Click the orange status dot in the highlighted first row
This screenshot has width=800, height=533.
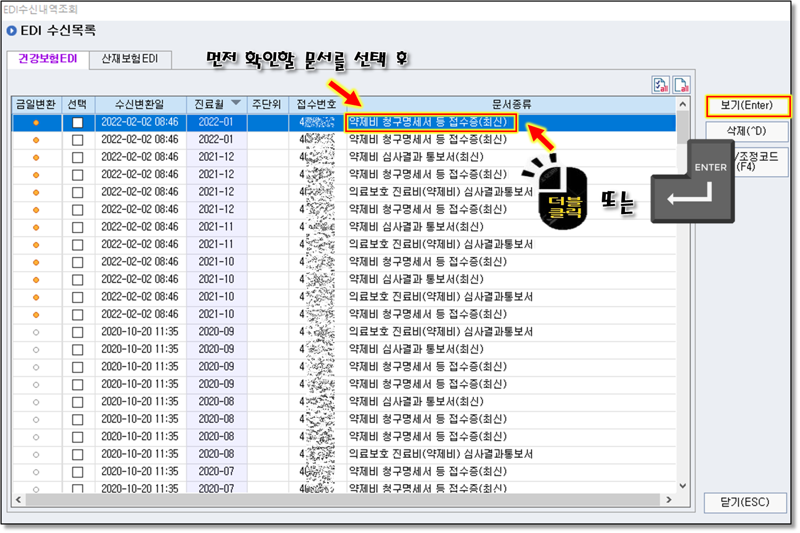coord(36,122)
